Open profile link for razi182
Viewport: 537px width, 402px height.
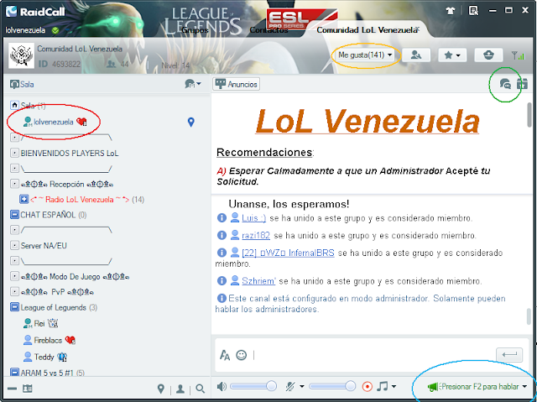pyautogui.click(x=255, y=235)
